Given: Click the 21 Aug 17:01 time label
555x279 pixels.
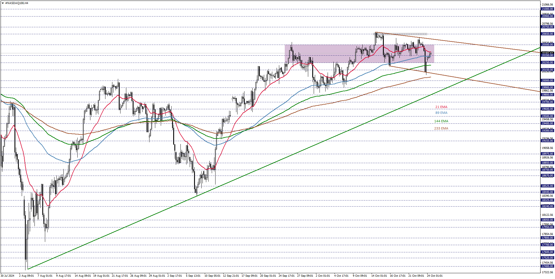Looking at the screenshot, I should click(120, 276).
